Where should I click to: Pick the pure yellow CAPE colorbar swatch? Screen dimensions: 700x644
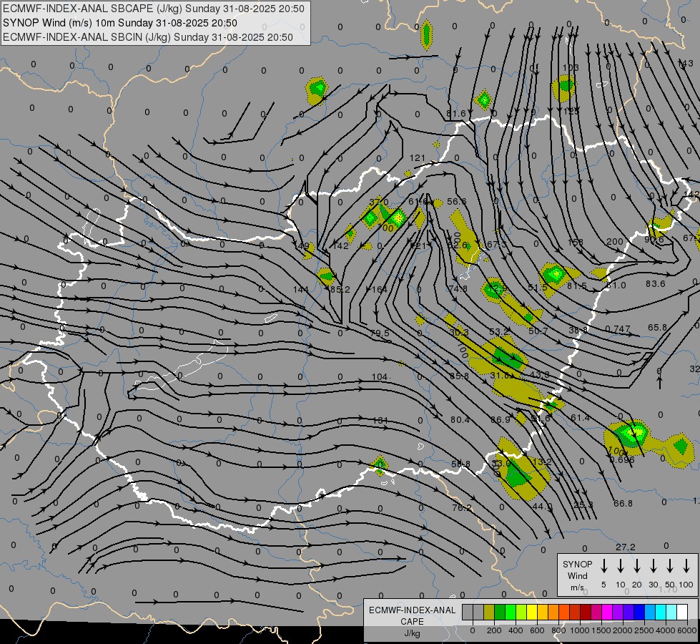click(532, 613)
